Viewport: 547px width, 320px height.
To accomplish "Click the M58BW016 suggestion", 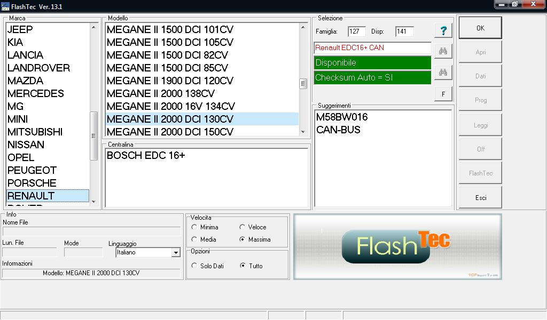I will [383, 117].
